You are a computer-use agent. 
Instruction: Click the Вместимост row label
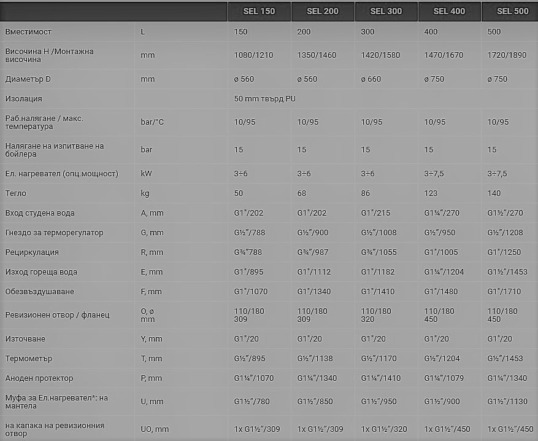pyautogui.click(x=28, y=31)
